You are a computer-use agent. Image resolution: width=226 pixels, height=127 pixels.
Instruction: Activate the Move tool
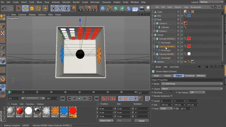point(25,8)
